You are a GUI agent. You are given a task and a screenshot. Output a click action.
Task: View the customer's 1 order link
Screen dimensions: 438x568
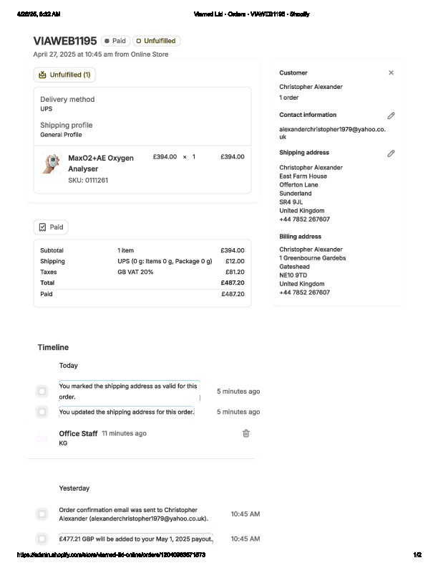point(289,98)
